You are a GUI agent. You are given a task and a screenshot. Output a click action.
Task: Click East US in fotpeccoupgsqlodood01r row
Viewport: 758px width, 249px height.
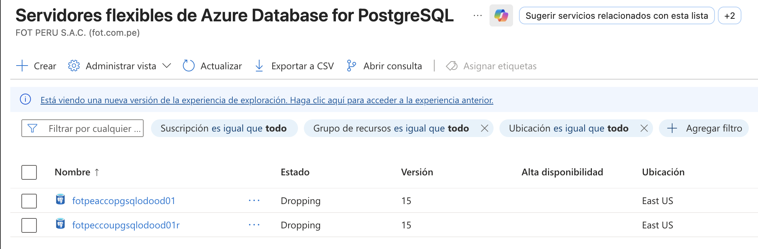coord(657,225)
